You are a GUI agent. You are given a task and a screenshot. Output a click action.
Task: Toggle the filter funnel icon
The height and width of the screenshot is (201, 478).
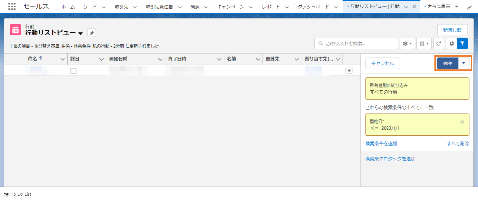(462, 43)
